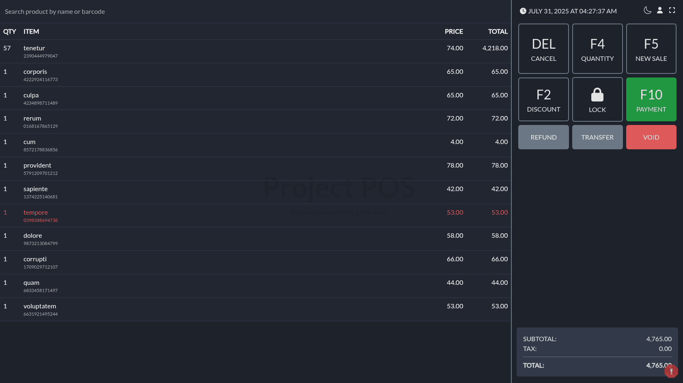The width and height of the screenshot is (683, 383).
Task: Click the date and time display
Action: pyautogui.click(x=572, y=11)
